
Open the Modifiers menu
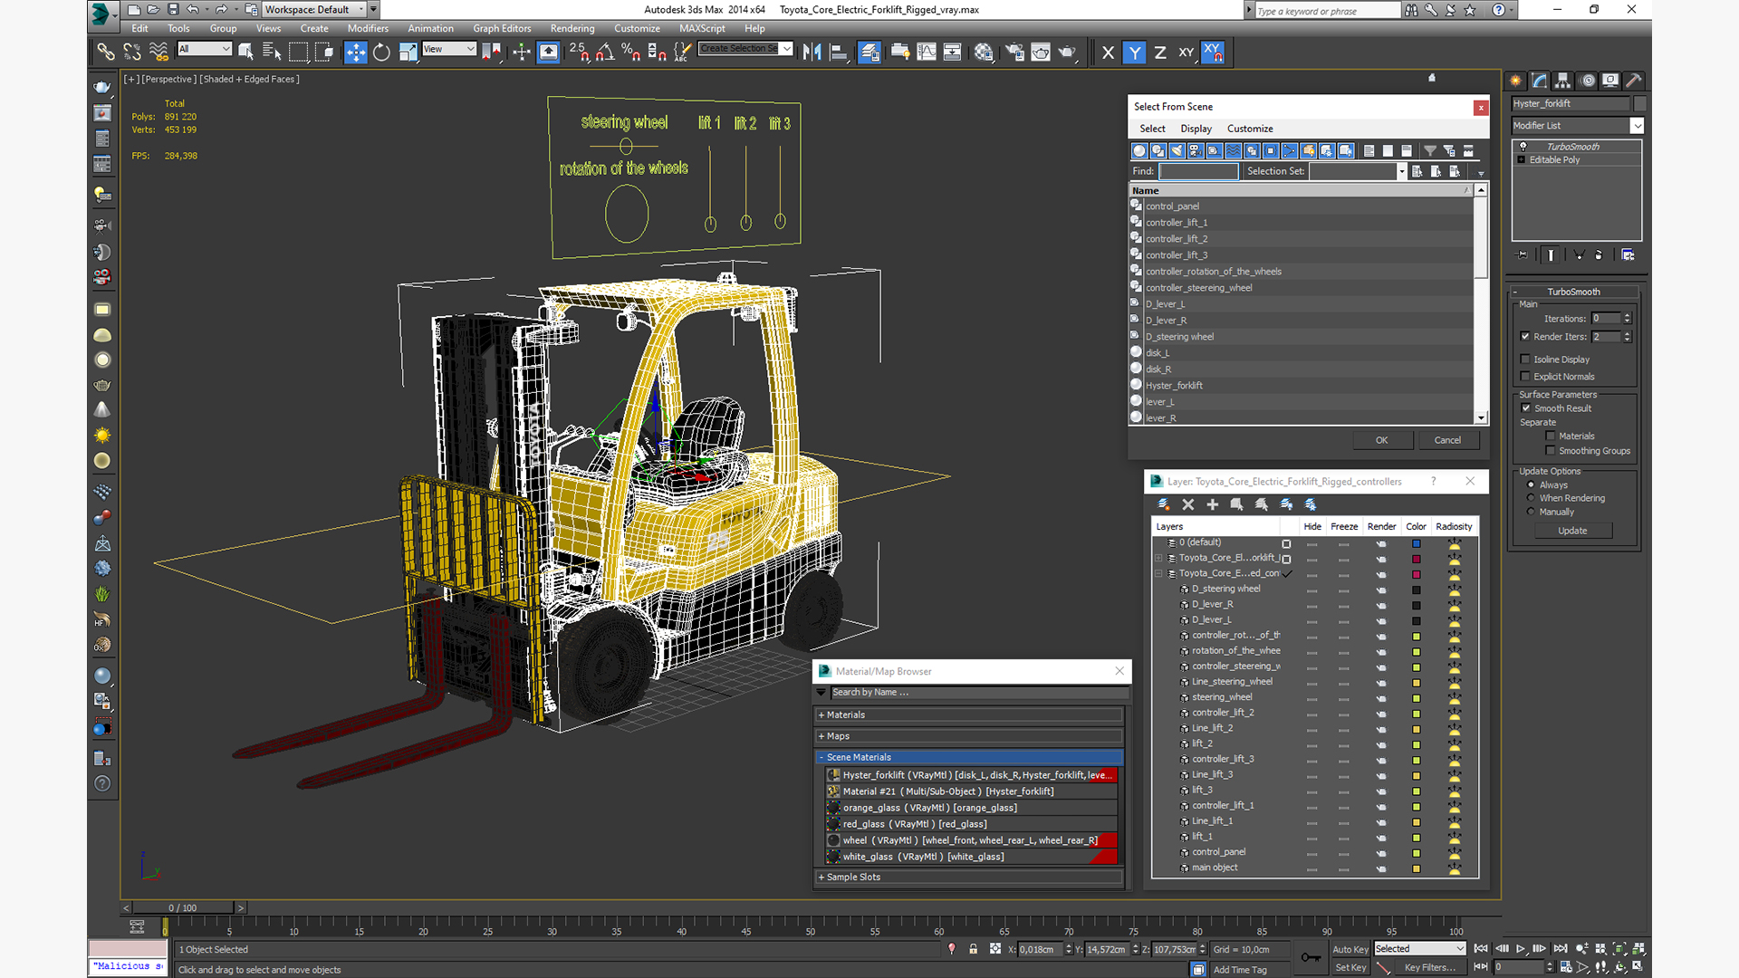tap(368, 29)
